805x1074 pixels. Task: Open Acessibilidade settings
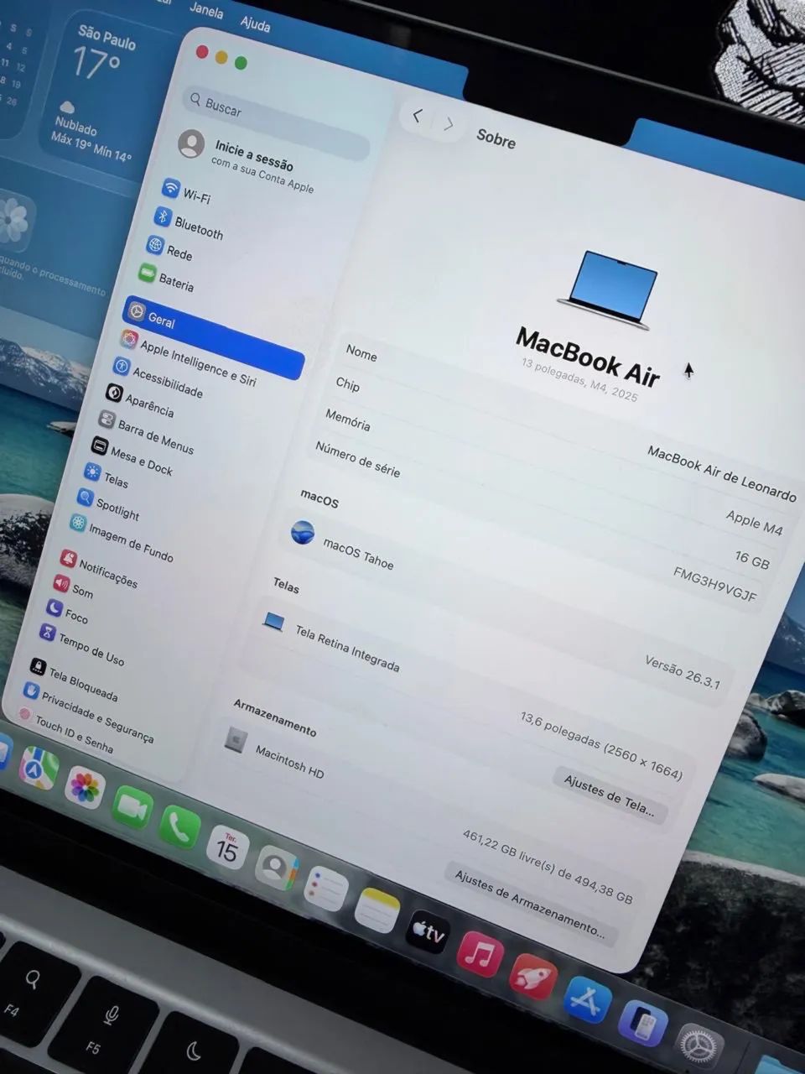(x=158, y=378)
